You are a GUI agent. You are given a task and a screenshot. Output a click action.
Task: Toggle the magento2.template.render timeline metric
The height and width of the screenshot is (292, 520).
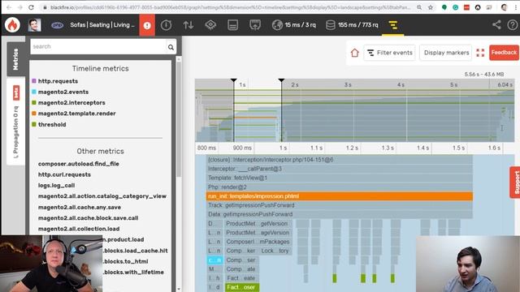(x=76, y=114)
